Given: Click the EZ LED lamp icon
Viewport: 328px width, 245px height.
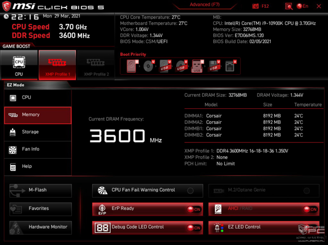Looking at the screenshot, I should pos(219,228).
